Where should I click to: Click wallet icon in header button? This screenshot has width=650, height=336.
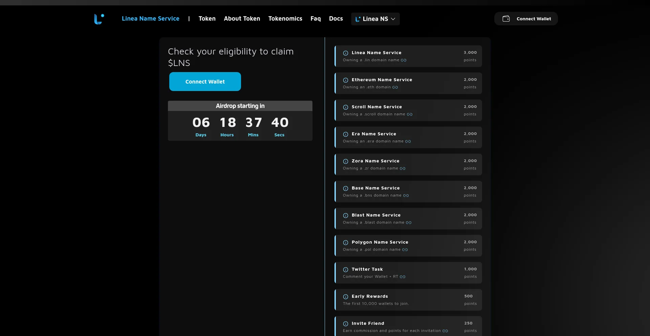[506, 19]
